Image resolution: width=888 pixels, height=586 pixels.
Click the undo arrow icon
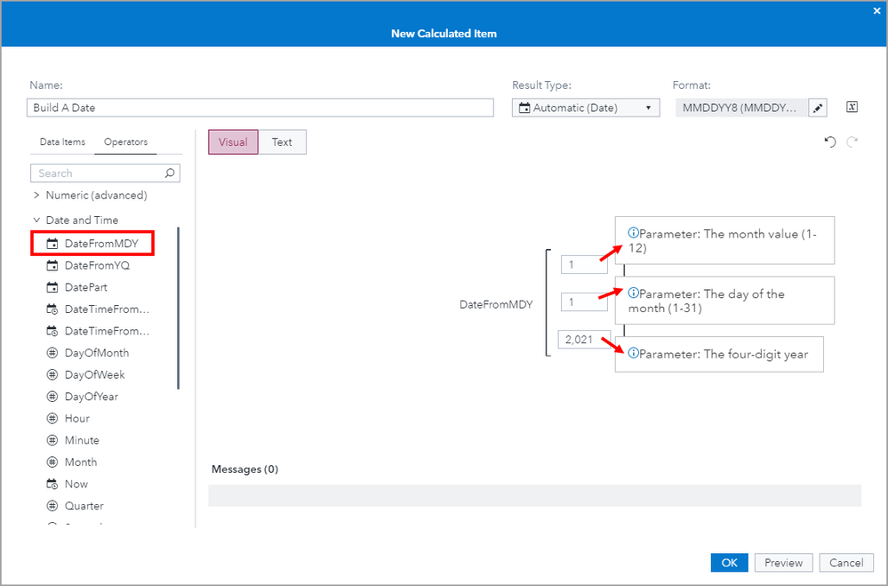click(x=830, y=142)
